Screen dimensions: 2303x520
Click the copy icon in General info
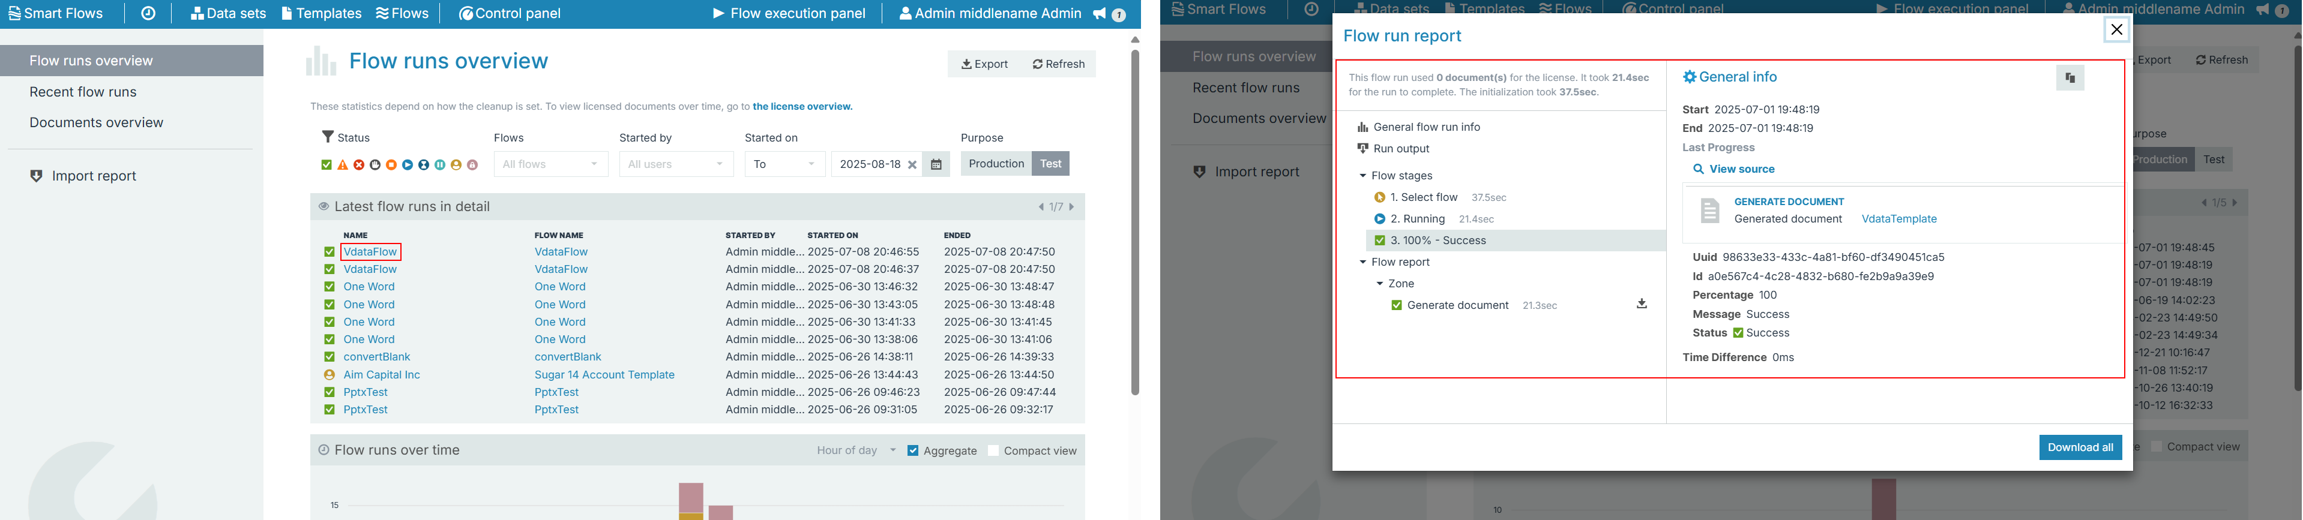click(2070, 78)
